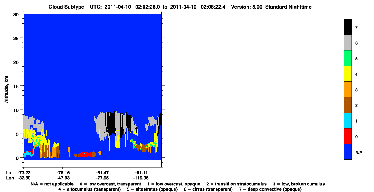Click legend text '7 = deep convective (opaque)'
The height and width of the screenshot is (192, 374).
pyautogui.click(x=270, y=189)
